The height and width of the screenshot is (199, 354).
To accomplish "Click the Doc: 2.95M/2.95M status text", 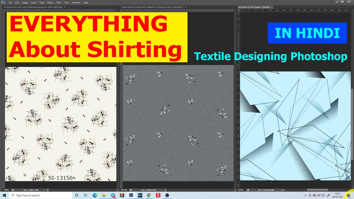I will (x=149, y=190).
